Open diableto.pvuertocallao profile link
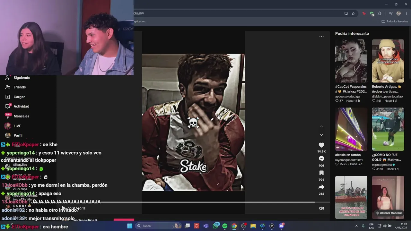The image size is (411, 231). point(387,96)
